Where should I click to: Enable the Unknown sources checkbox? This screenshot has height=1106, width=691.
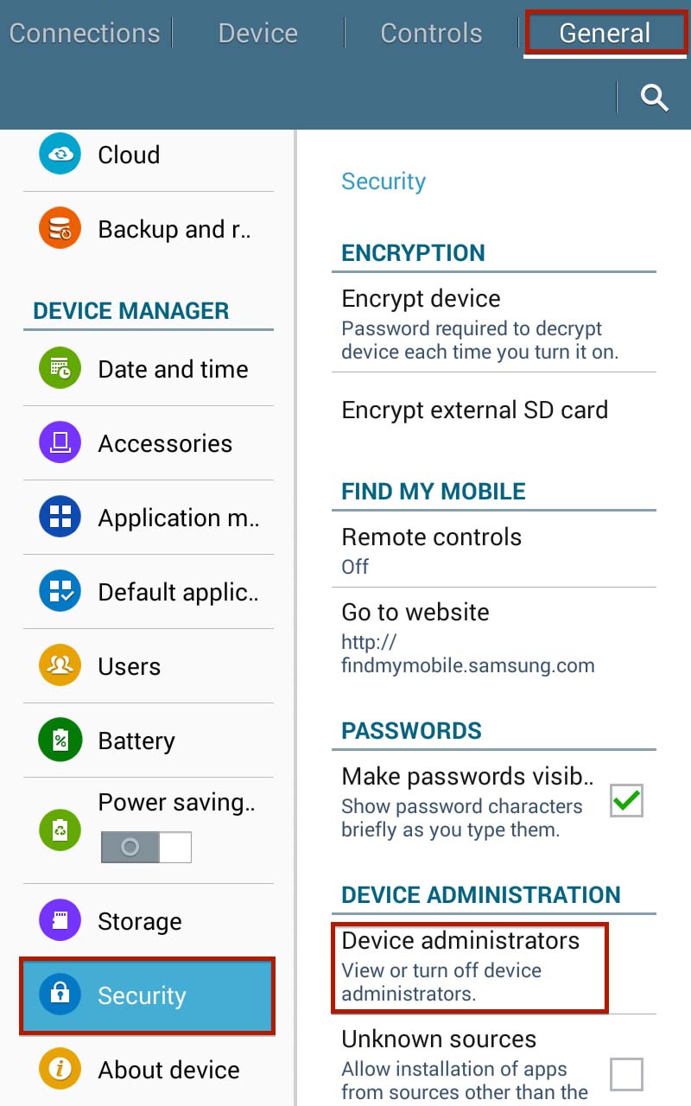(x=626, y=1075)
